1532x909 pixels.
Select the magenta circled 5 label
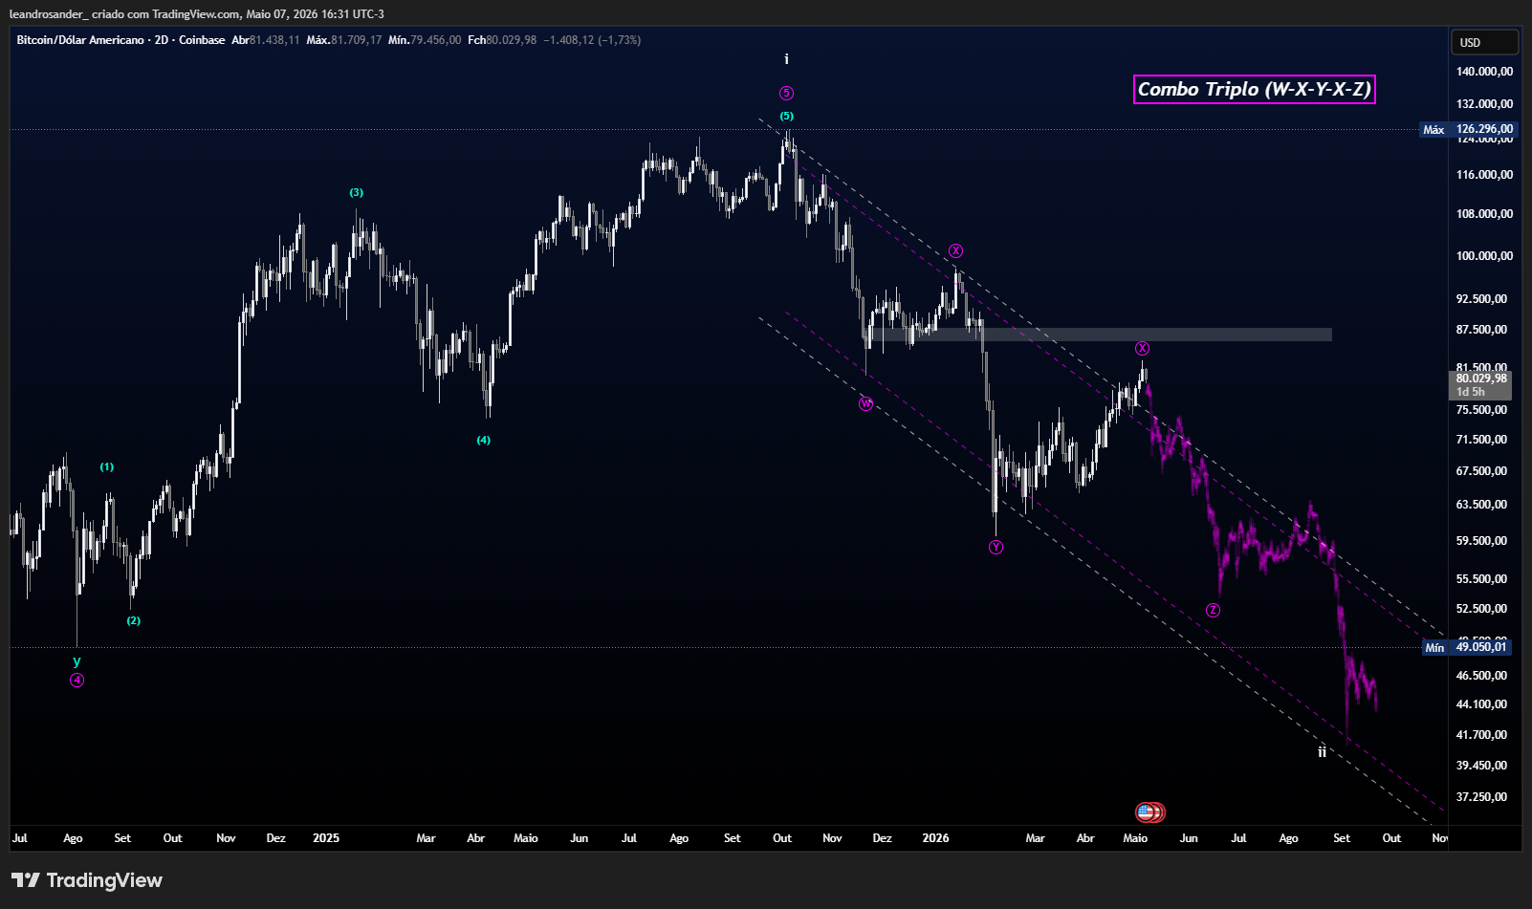point(786,93)
